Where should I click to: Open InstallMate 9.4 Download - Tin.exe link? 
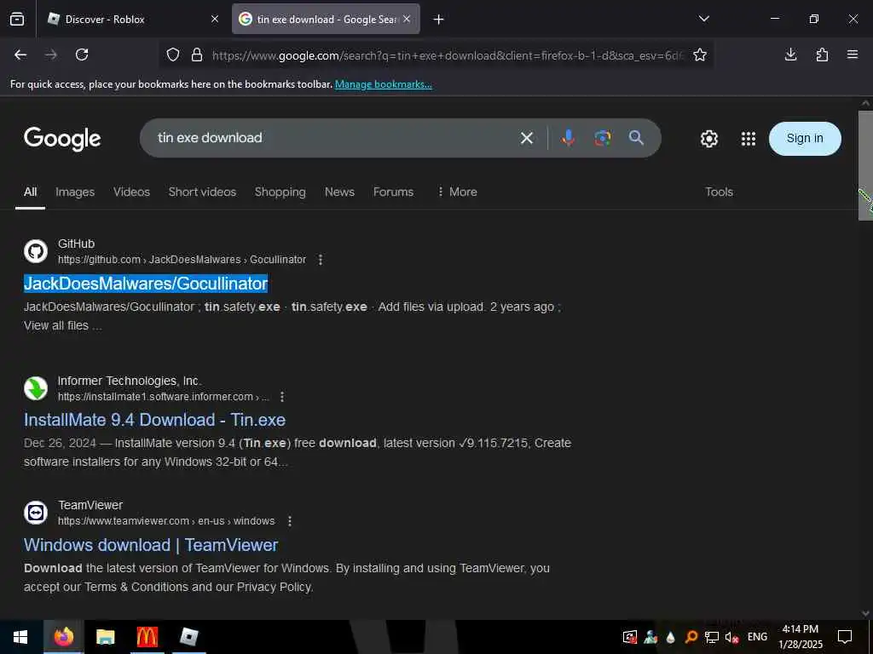[x=155, y=420]
